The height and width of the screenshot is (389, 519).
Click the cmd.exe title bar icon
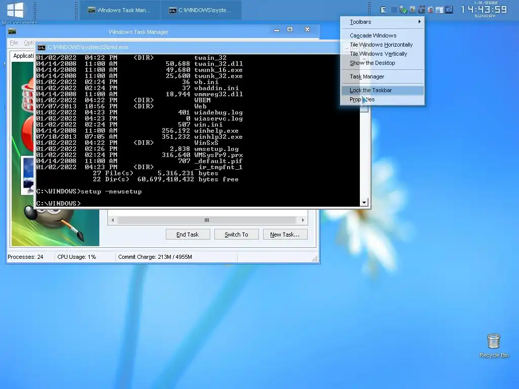pos(42,47)
